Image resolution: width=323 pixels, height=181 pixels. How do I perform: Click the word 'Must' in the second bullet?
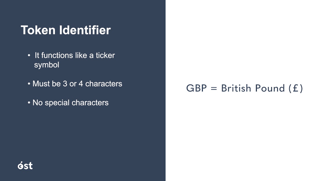pyautogui.click(x=41, y=84)
